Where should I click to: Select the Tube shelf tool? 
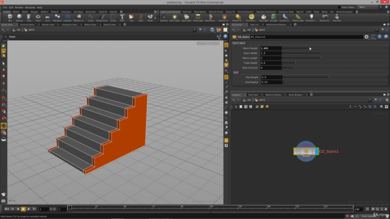click(29, 18)
